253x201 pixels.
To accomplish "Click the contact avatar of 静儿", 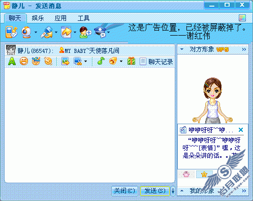I will pyautogui.click(x=11, y=50).
